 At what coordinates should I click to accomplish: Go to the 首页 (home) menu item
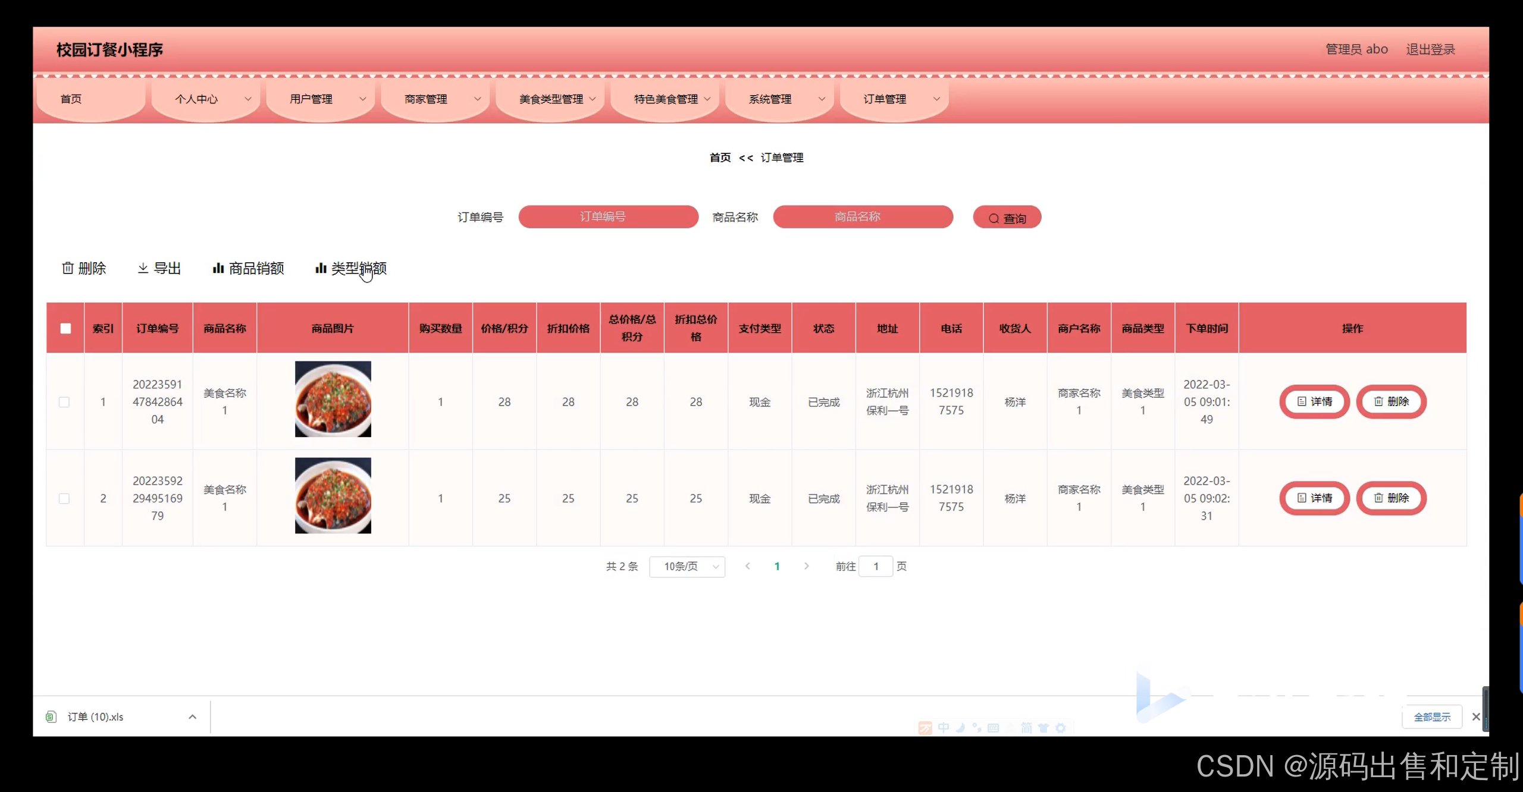pyautogui.click(x=71, y=99)
